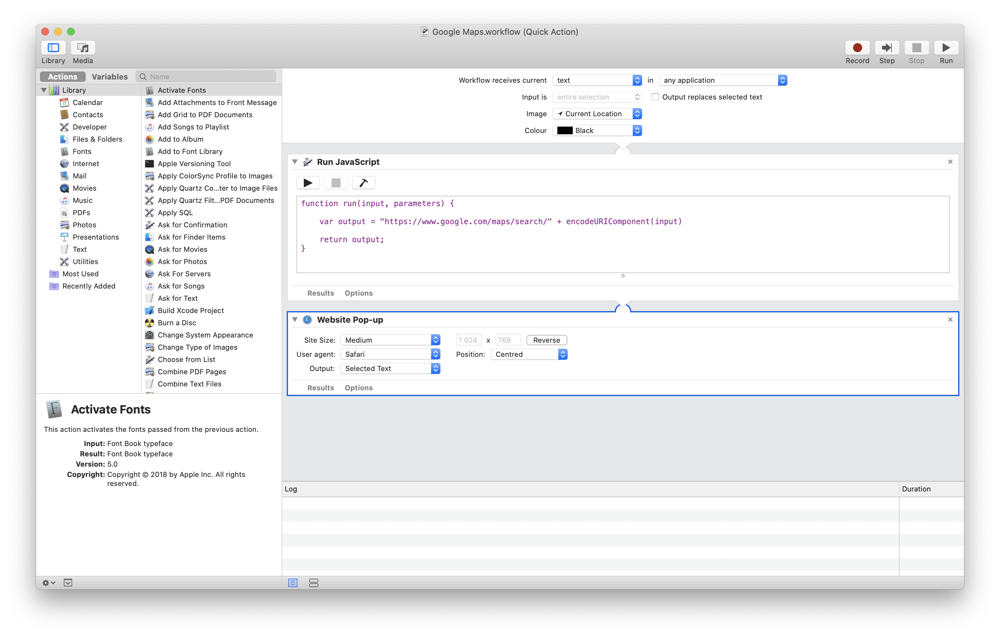Switch to the workflow log view icon
Screen dimensions: 1000x637
(293, 583)
